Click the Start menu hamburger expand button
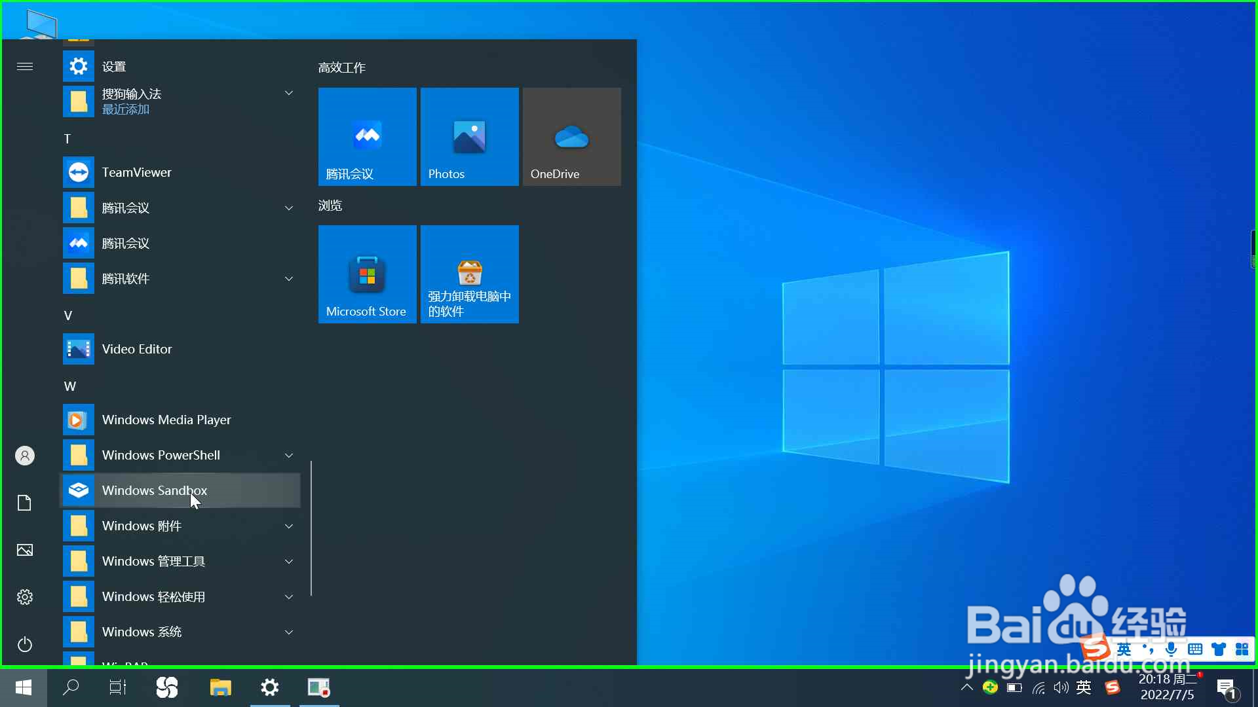This screenshot has height=707, width=1258. click(x=25, y=66)
